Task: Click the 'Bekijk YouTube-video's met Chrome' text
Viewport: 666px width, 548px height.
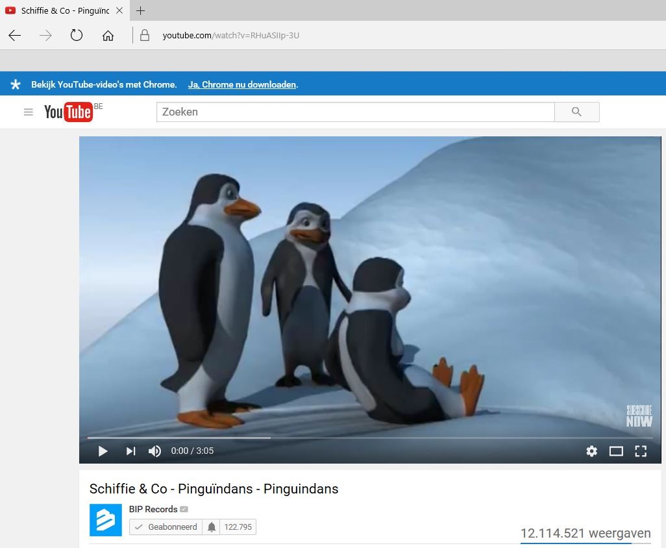Action: pos(104,84)
